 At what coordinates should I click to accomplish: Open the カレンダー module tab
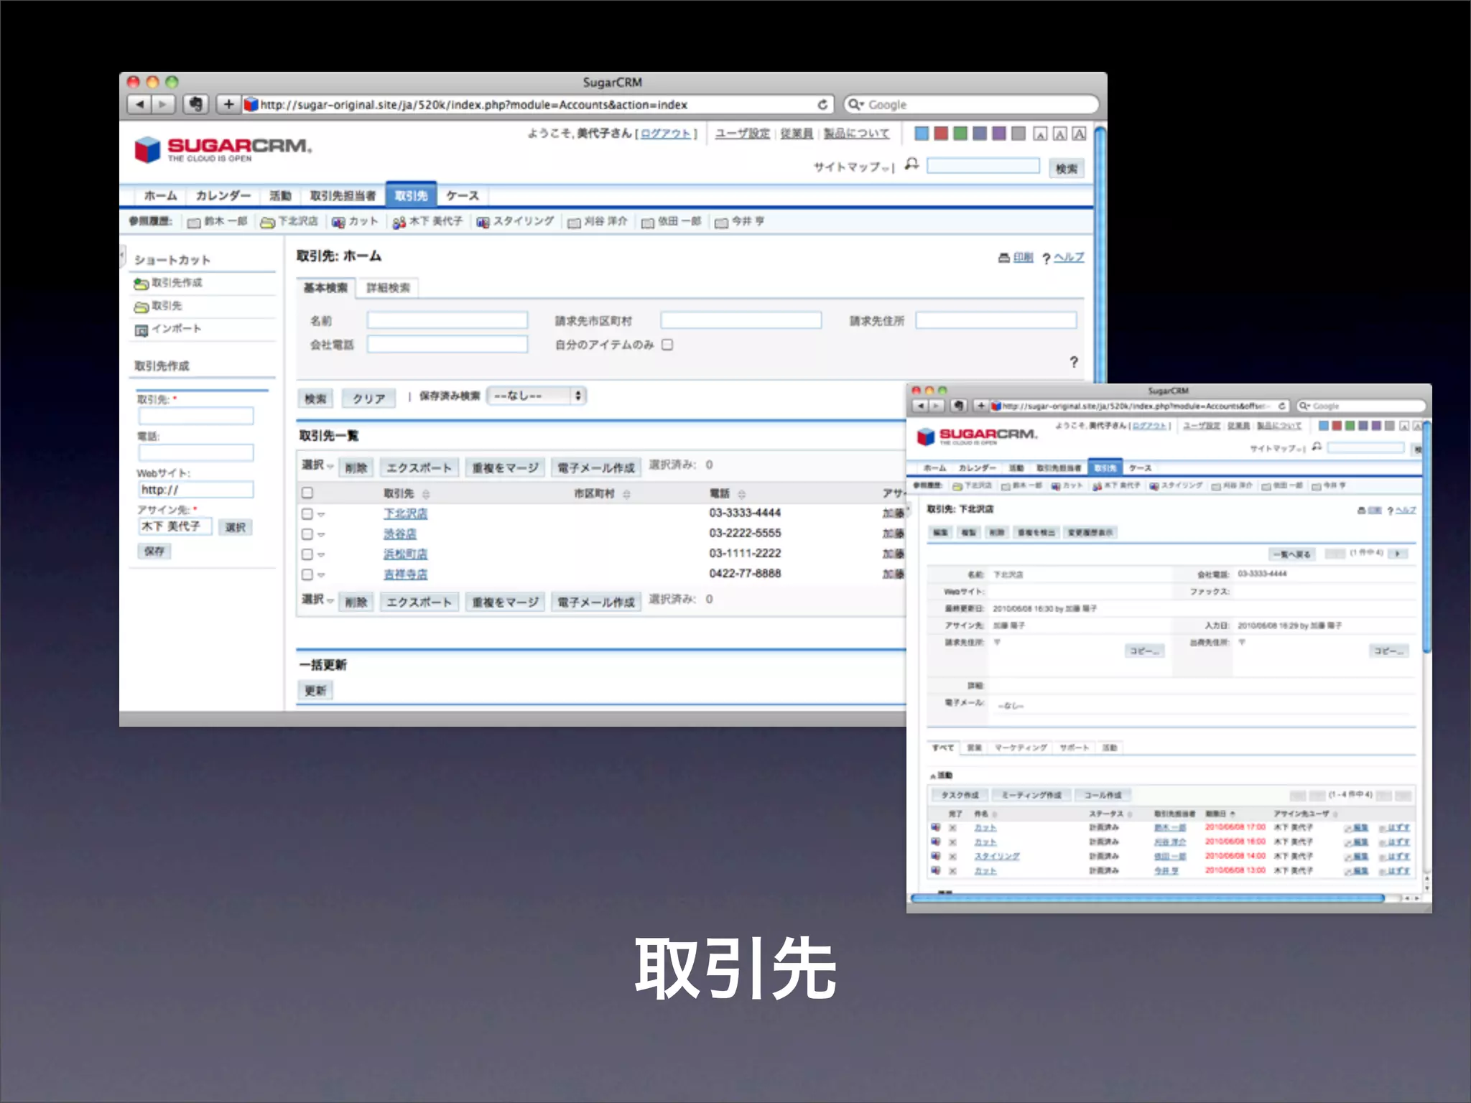223,196
